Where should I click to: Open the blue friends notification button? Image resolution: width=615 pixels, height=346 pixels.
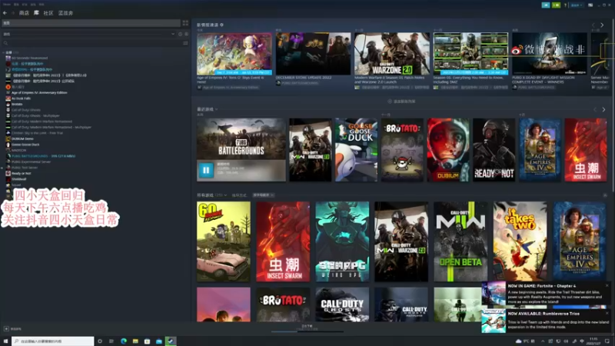[x=546, y=5]
